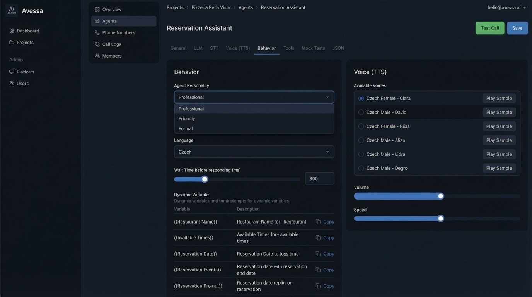
Task: Play sample for Czech Male - Lidra
Action: pos(499,153)
